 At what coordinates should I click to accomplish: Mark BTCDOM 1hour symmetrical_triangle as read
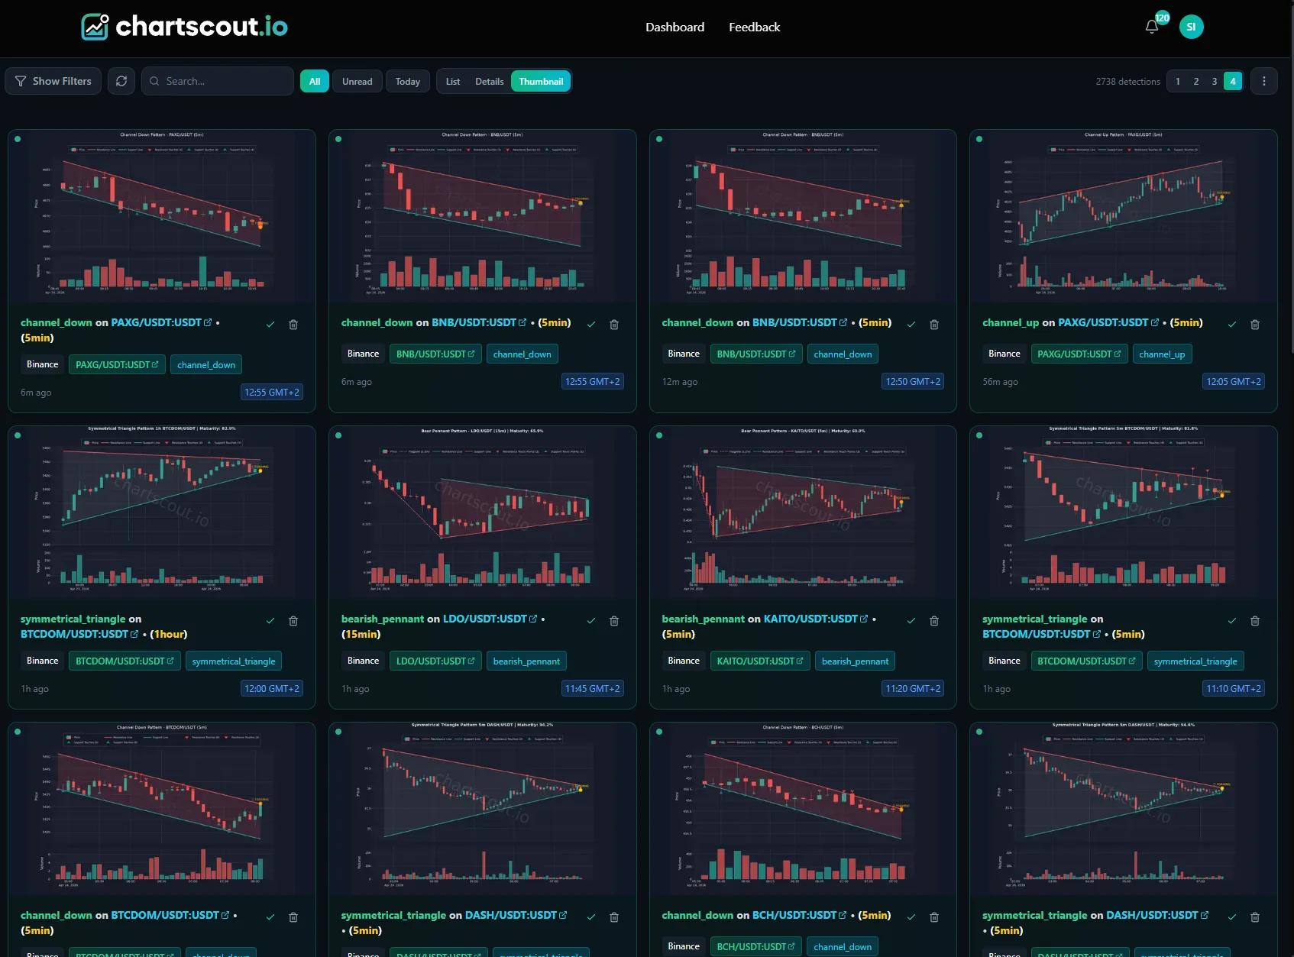[x=270, y=621]
